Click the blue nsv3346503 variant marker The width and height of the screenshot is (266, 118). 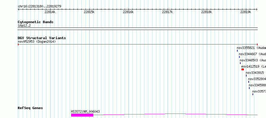pos(240,63)
